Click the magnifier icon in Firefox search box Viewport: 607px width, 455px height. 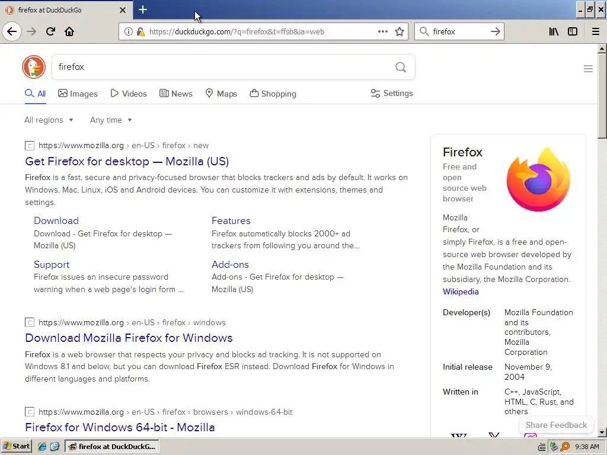pos(424,31)
